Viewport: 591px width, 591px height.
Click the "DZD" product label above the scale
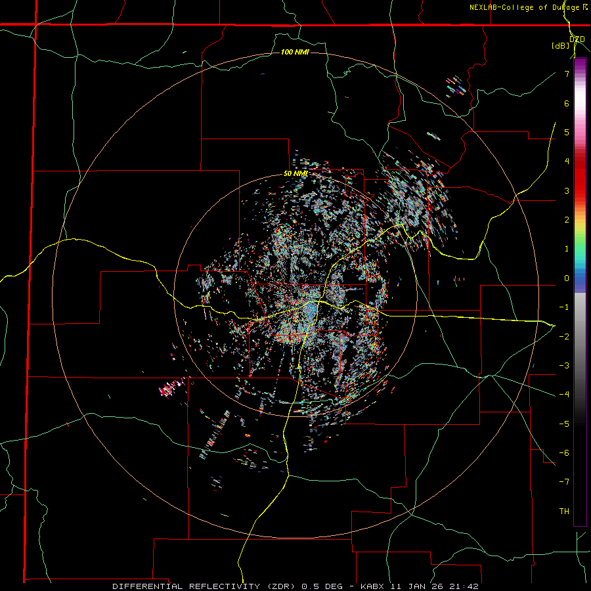click(577, 39)
